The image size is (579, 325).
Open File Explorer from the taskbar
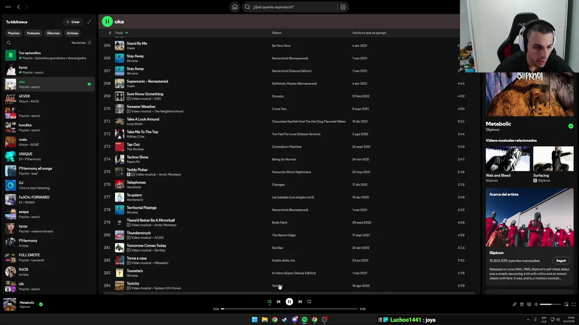tap(265, 320)
